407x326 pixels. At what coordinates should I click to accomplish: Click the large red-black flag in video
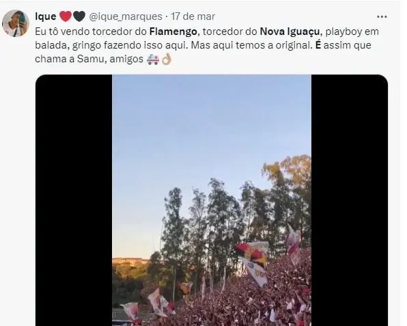click(x=252, y=261)
